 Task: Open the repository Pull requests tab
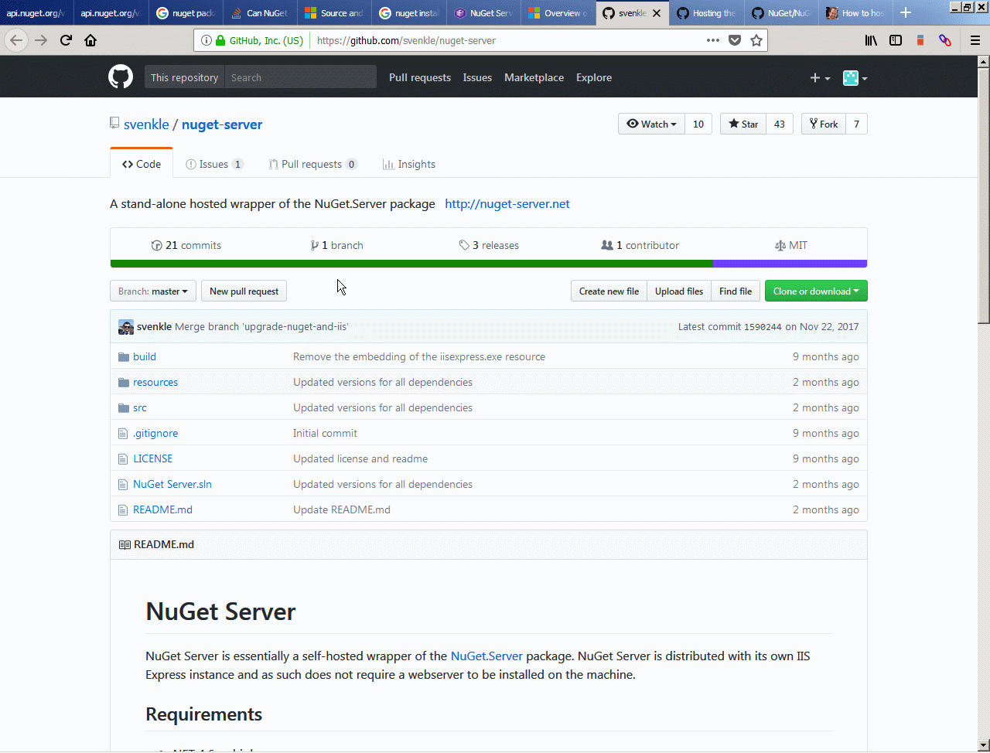pyautogui.click(x=313, y=164)
